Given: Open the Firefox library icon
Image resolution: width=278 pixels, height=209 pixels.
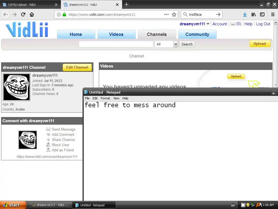Looking at the screenshot, I should 254,14.
